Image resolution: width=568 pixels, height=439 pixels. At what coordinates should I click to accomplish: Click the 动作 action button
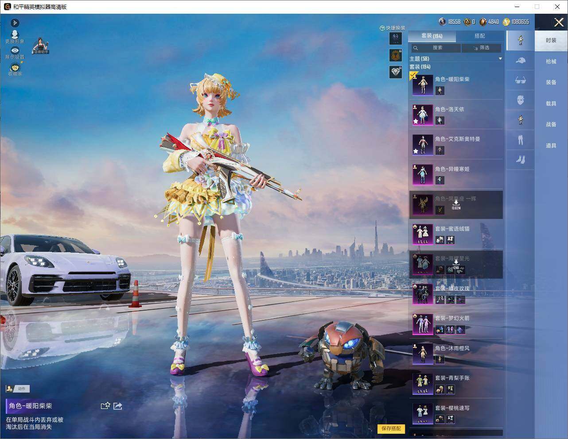18,389
